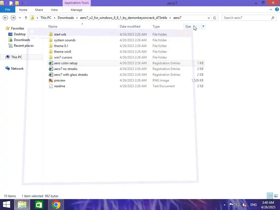The height and width of the screenshot is (210, 280).
Task: Click the Properties quick access icon
Action: [x=11, y=3]
